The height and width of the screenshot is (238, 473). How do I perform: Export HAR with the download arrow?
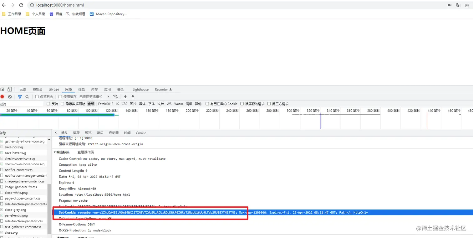tap(133, 97)
